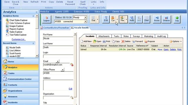The width and height of the screenshot is (188, 105).
Task: Click the Assoc button
Action: (157, 19)
